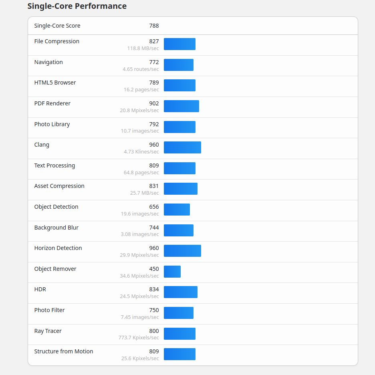Select the Ray Tracer label
The height and width of the screenshot is (375, 375).
tap(48, 331)
